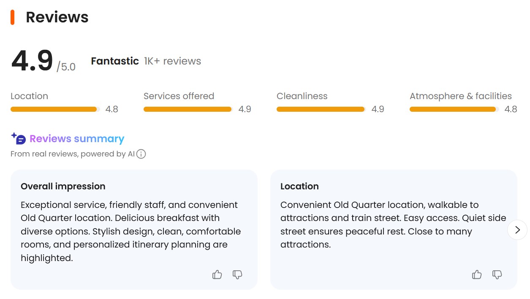
Task: Click the Services offered rating bar
Action: (188, 109)
